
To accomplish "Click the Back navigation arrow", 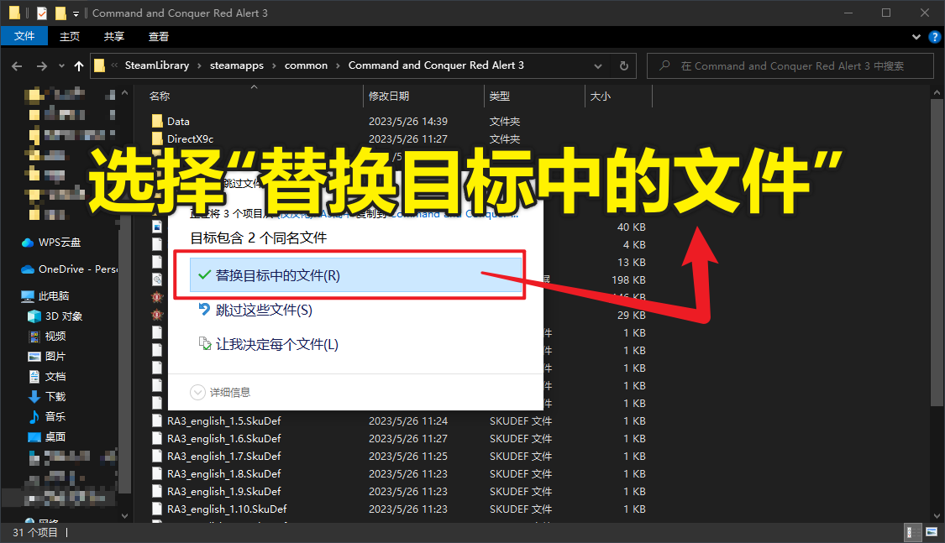I will point(17,66).
